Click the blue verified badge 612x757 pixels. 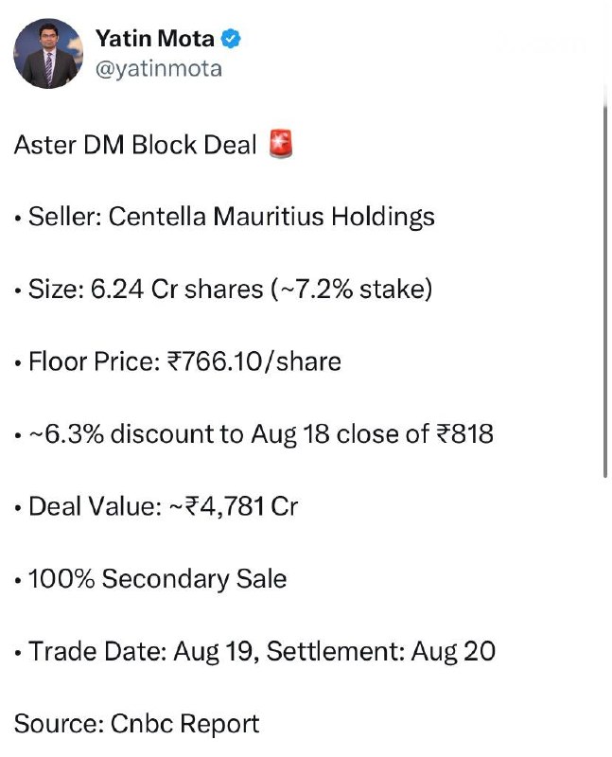pos(231,39)
